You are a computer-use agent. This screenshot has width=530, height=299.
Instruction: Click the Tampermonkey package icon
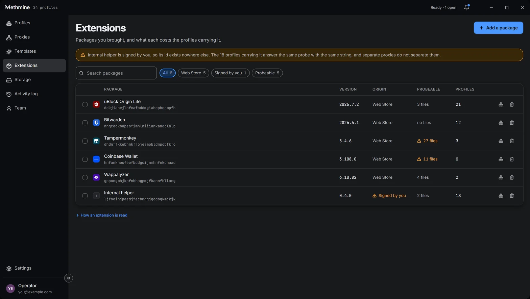[x=96, y=141]
